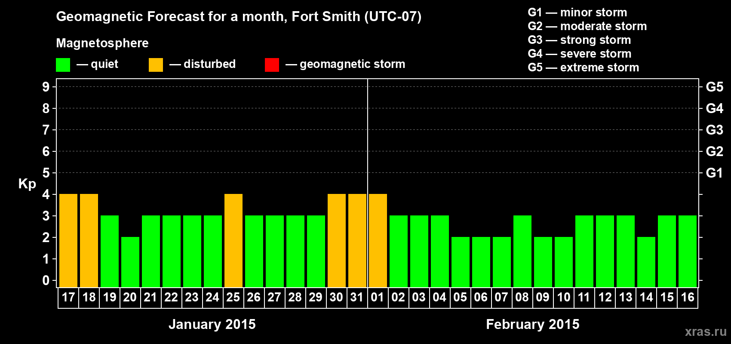Click the date label 26
The width and height of the screenshot is (731, 344).
pyautogui.click(x=254, y=298)
